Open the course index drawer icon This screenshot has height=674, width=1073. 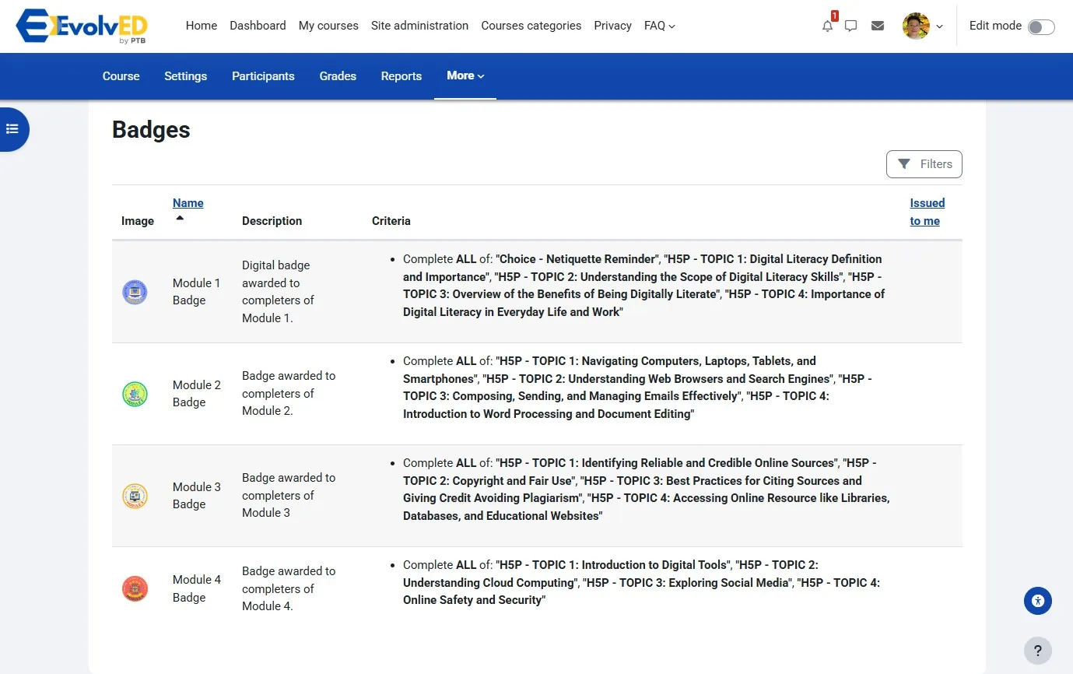(12, 129)
